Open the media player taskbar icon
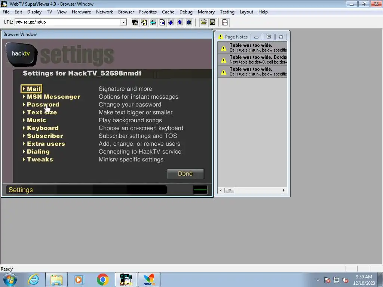The height and width of the screenshot is (287, 383). (x=79, y=280)
